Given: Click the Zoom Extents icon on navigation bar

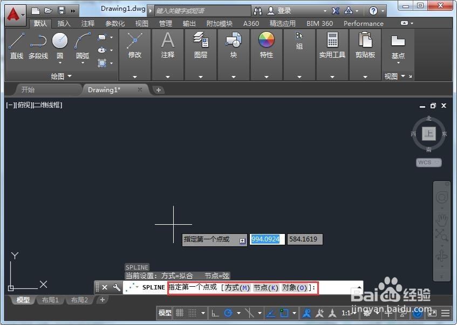Looking at the screenshot, I should tap(441, 235).
